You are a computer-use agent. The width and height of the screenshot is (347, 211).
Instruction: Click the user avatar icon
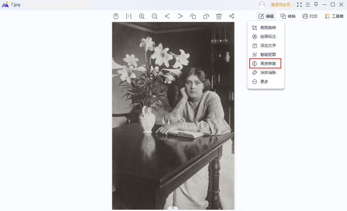point(262,5)
